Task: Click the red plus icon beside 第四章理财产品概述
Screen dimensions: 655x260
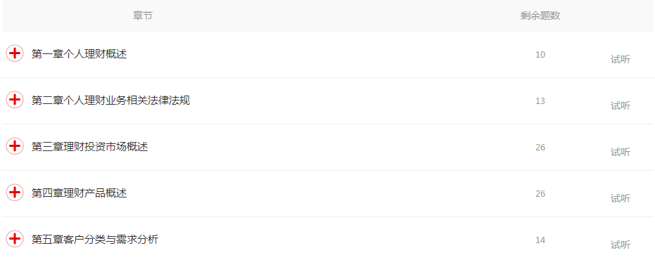Action: coord(15,193)
